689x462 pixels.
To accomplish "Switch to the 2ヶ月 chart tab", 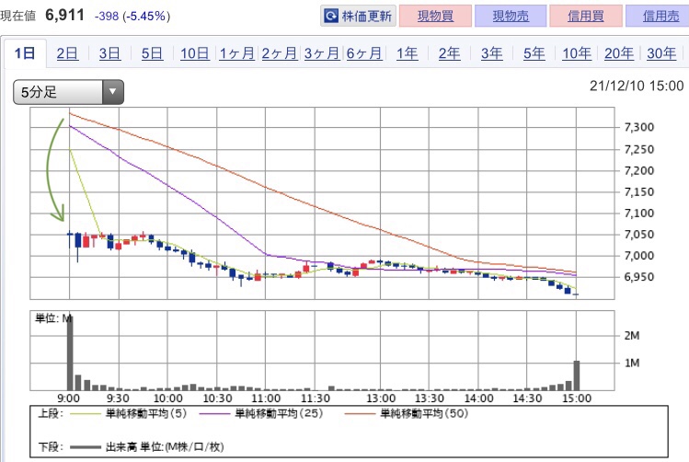I will coord(280,53).
